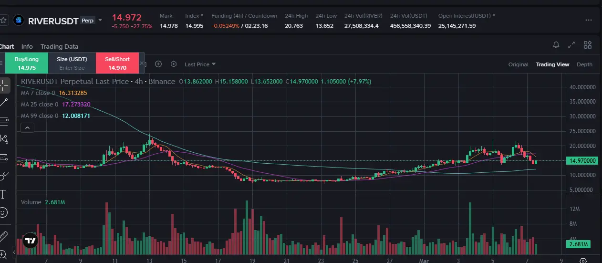Click the Funding (4h) / Countdown label
Screen dimensions: 602x263
[x=244, y=16]
